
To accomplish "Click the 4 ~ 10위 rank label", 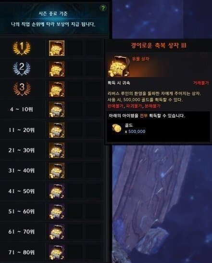I will (x=22, y=109).
